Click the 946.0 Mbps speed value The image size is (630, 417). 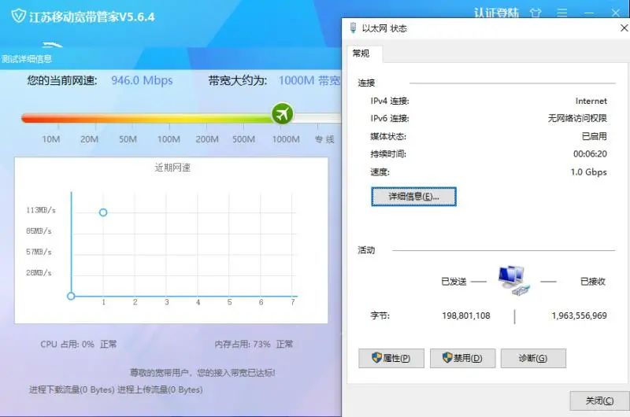pyautogui.click(x=142, y=80)
